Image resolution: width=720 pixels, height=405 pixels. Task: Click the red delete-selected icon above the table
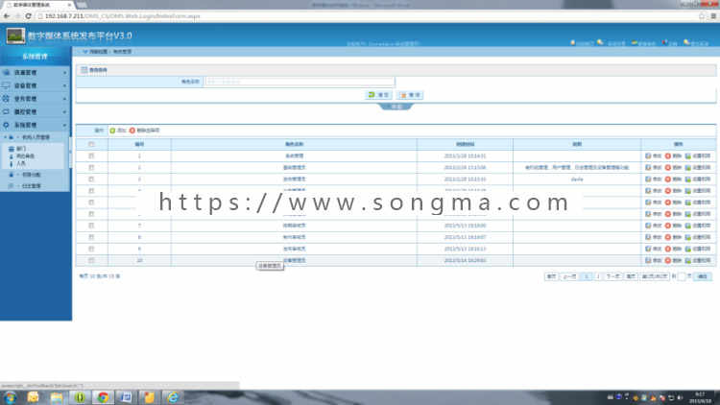(x=132, y=131)
